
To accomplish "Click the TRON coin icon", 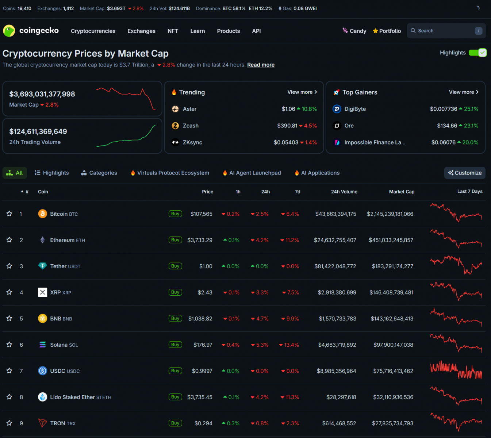I will 42,423.
